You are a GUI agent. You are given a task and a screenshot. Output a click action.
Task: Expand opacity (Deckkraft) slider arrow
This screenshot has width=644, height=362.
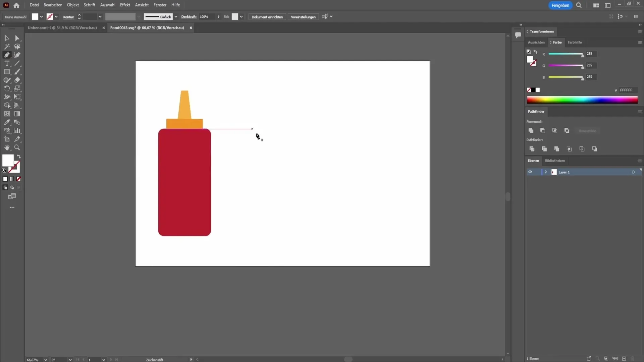(x=219, y=17)
